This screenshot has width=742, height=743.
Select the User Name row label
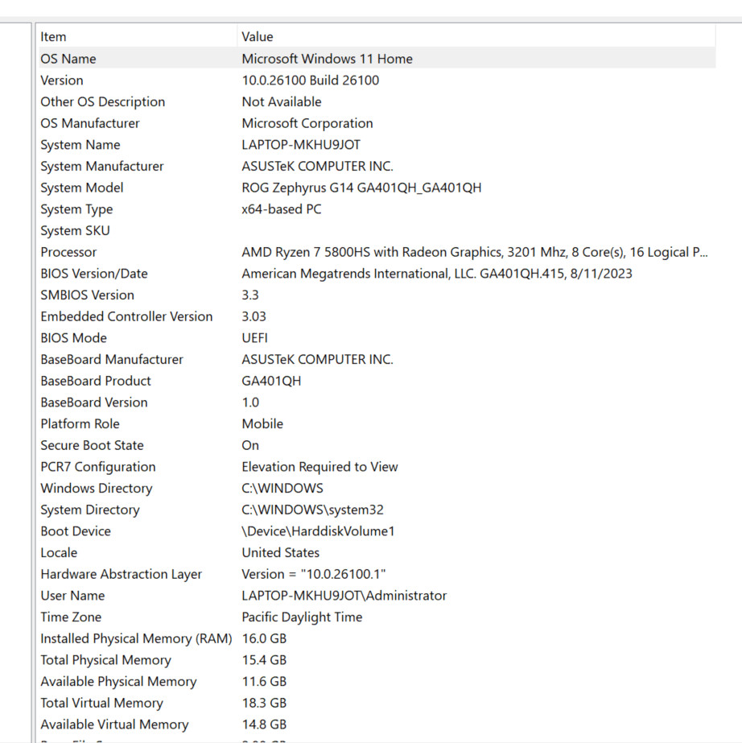72,596
